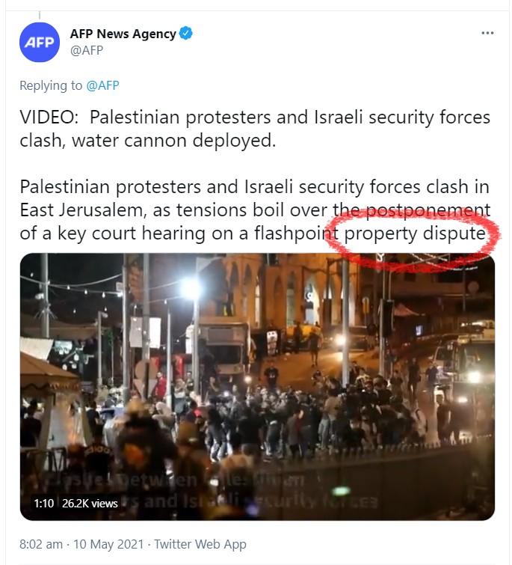Image resolution: width=512 pixels, height=565 pixels.
Task: Click the @AFP handle under the name
Action: click(87, 50)
